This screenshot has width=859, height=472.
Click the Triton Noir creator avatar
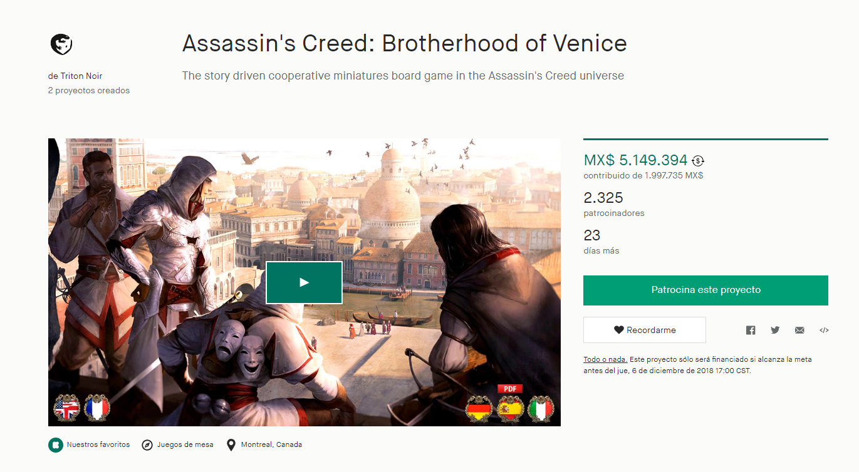61,44
